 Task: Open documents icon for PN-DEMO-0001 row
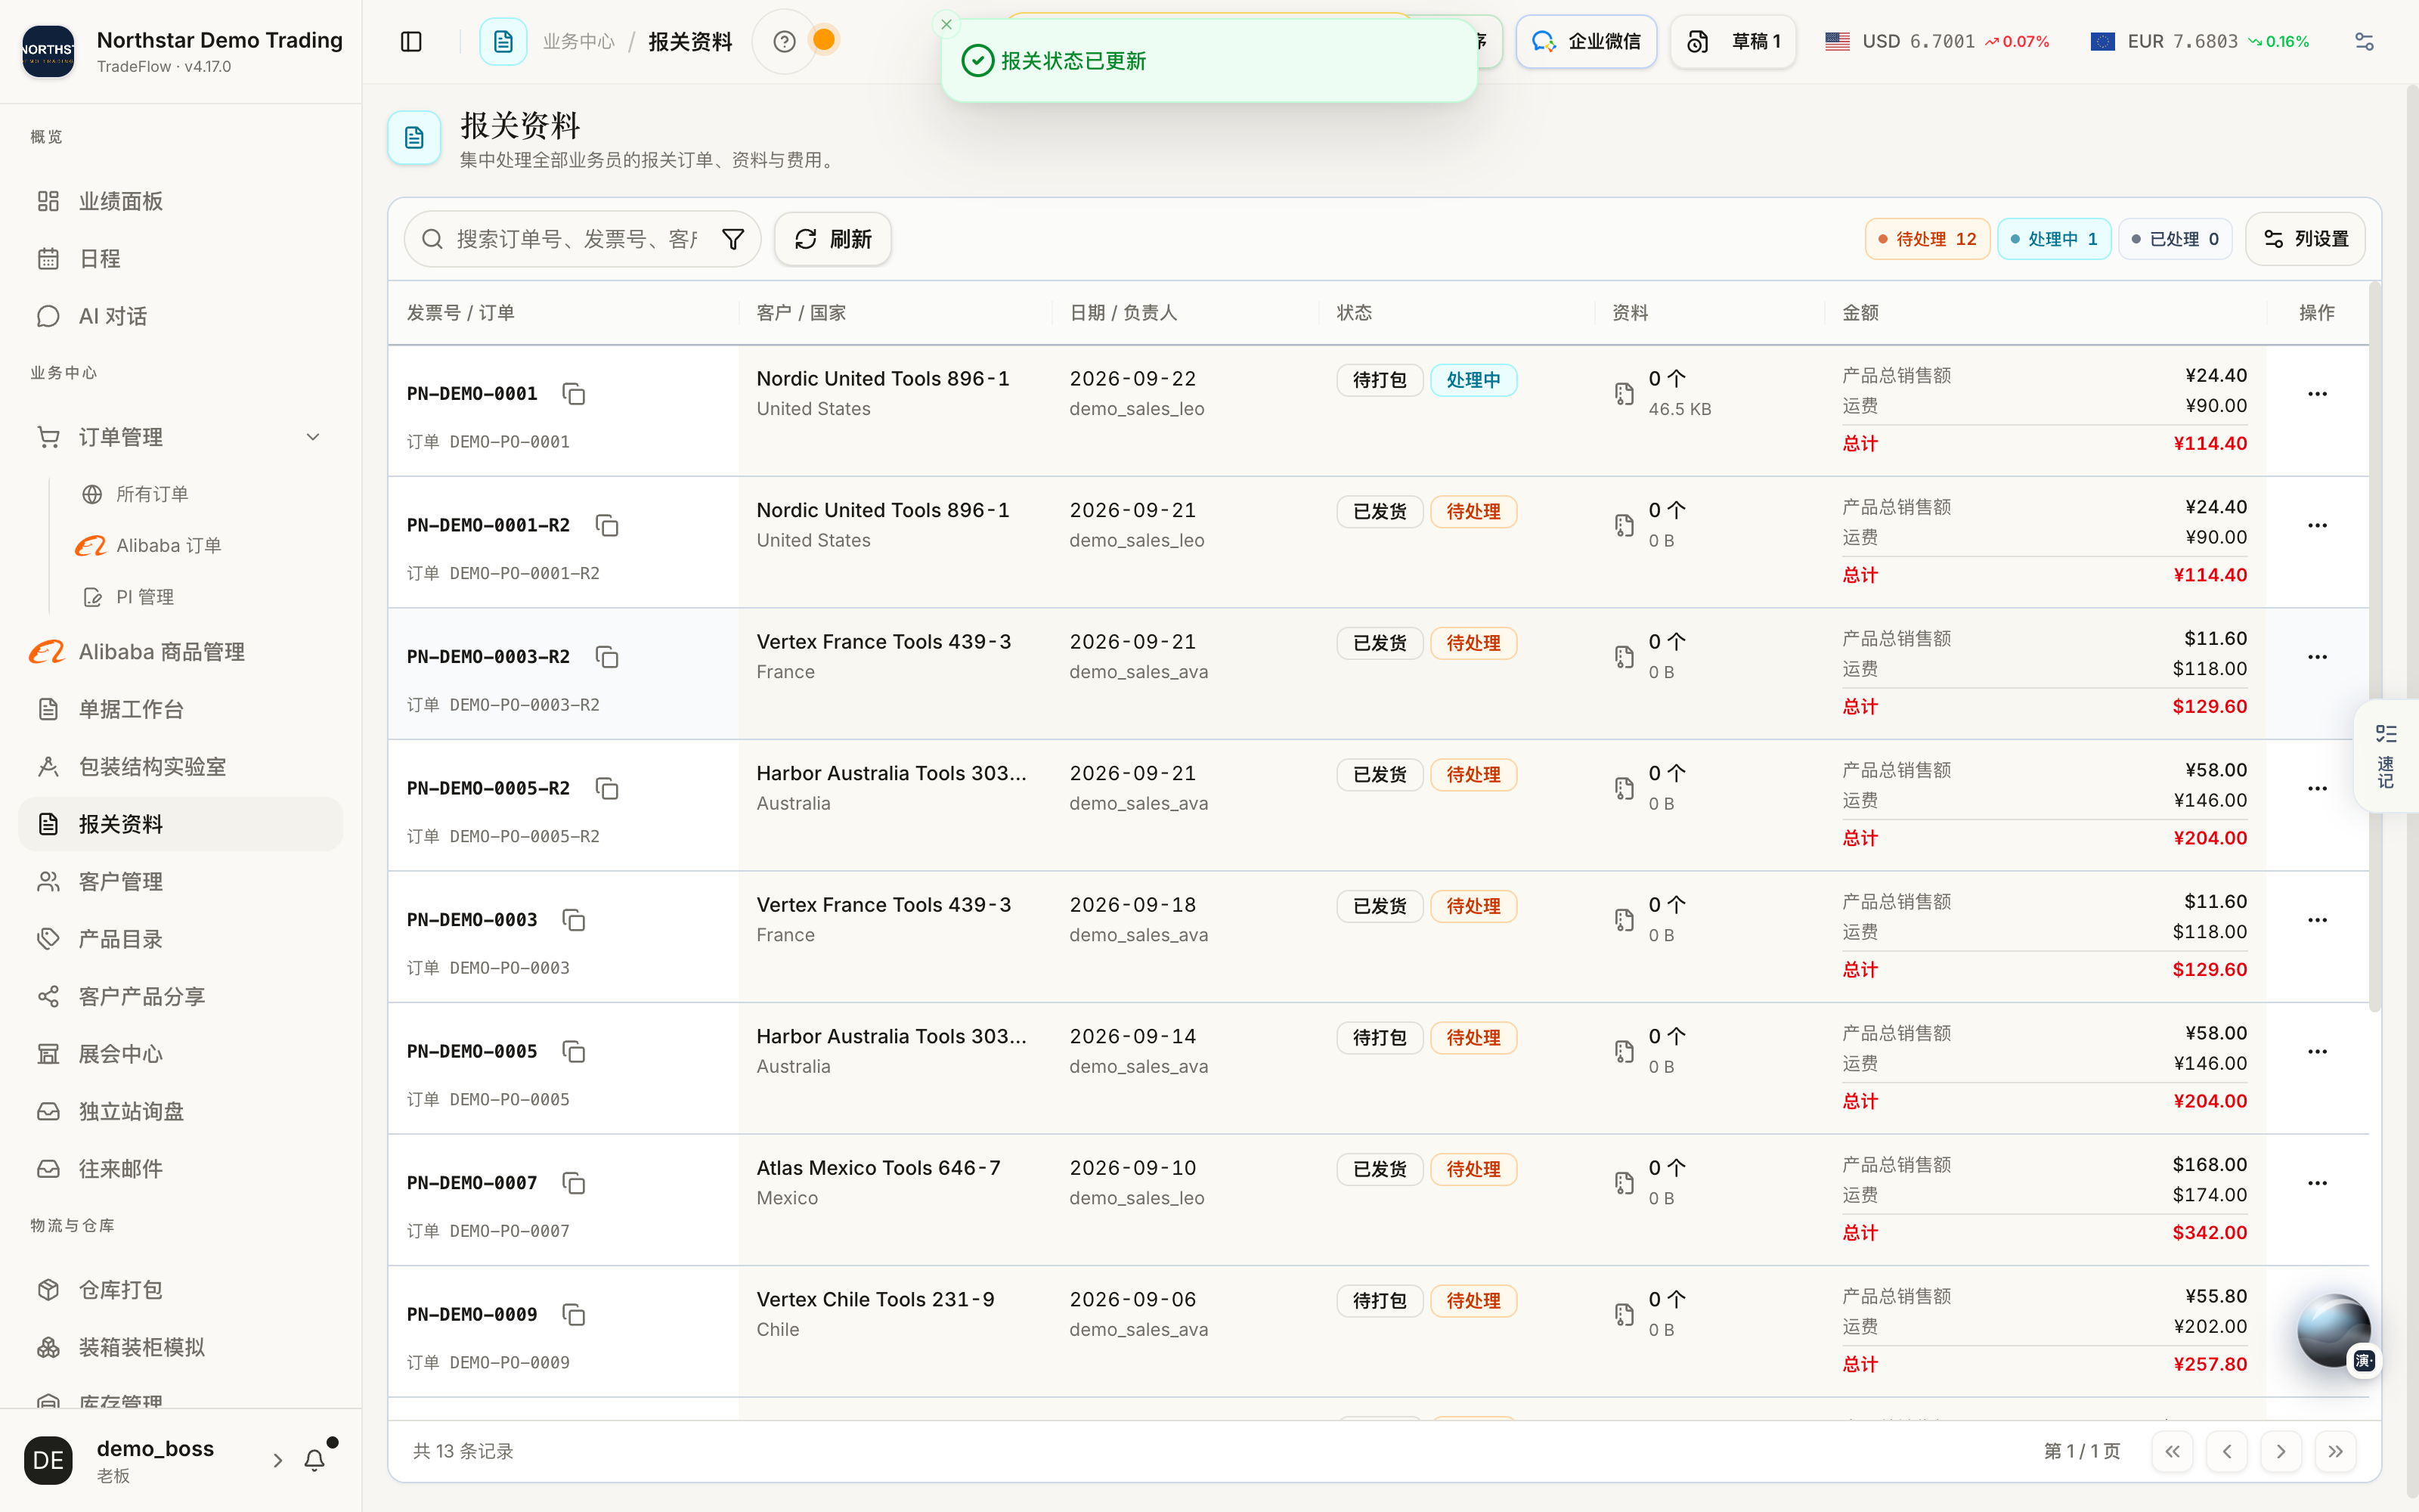coord(1625,394)
